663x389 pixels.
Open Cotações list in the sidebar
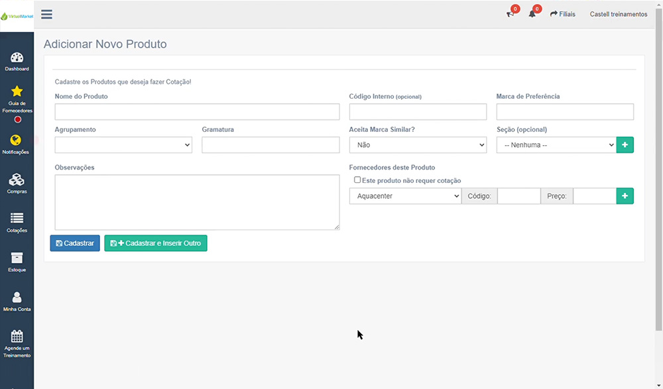(x=17, y=221)
